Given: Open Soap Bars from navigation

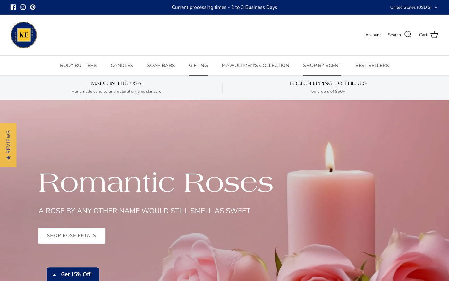Looking at the screenshot, I should pos(161,66).
